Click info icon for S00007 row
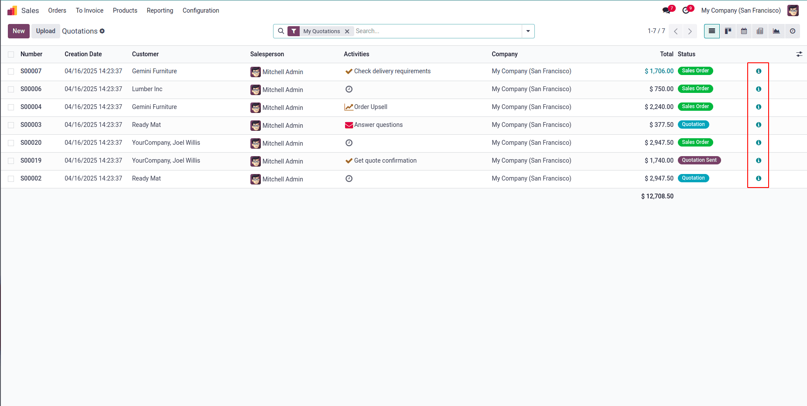Viewport: 807px width, 406px height. click(759, 71)
